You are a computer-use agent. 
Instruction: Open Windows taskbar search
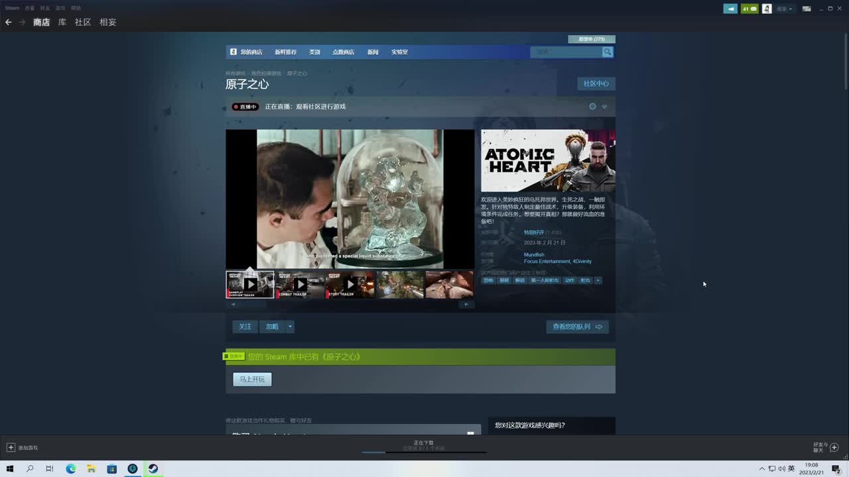pos(30,468)
